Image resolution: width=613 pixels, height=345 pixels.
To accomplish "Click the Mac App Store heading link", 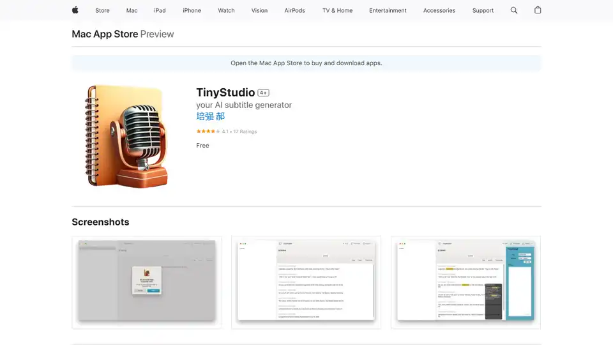I will [x=105, y=34].
